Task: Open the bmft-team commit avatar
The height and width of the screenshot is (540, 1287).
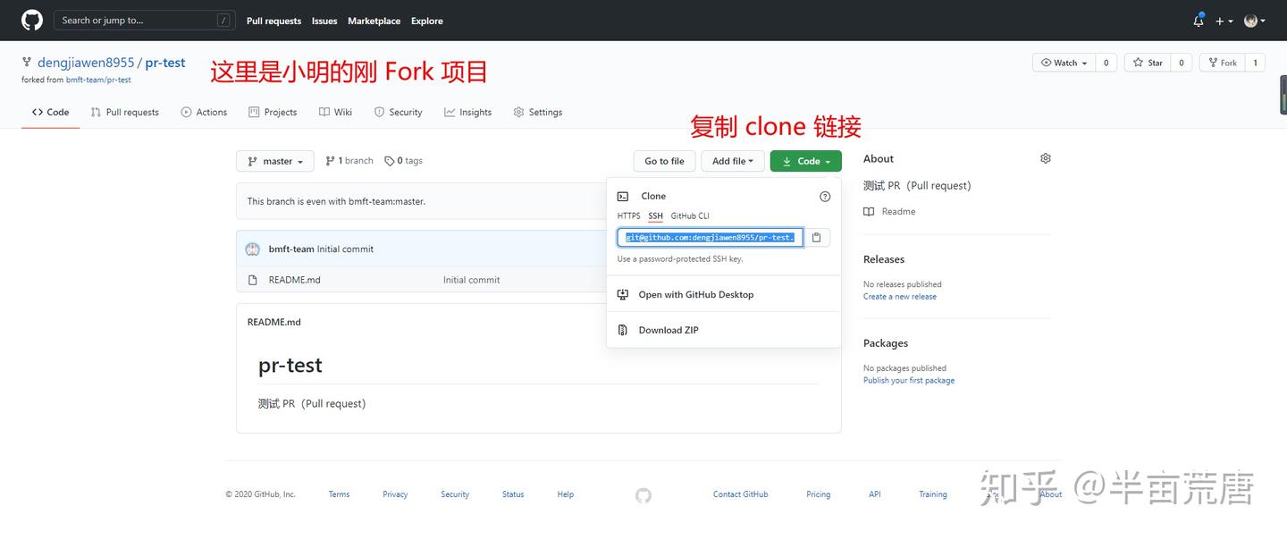Action: [x=253, y=249]
